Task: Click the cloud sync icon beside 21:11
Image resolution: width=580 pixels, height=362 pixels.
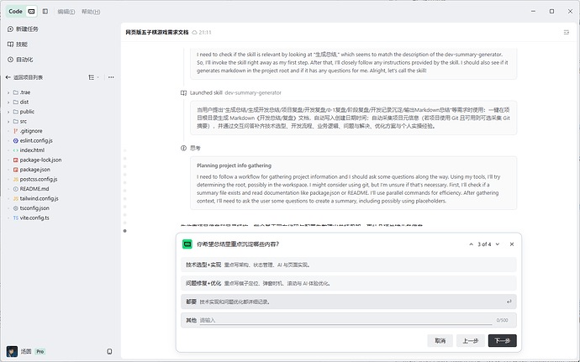Action: coord(194,33)
